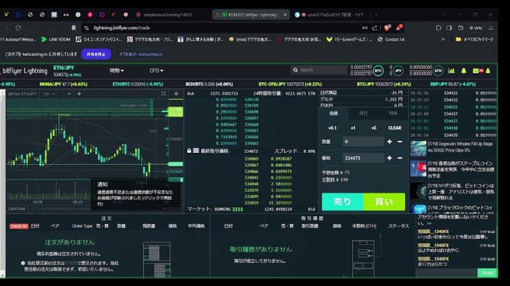This screenshot has height=286, width=510.
Task: Open the Dogecoin Whales news thumbnail
Action: pos(418,149)
